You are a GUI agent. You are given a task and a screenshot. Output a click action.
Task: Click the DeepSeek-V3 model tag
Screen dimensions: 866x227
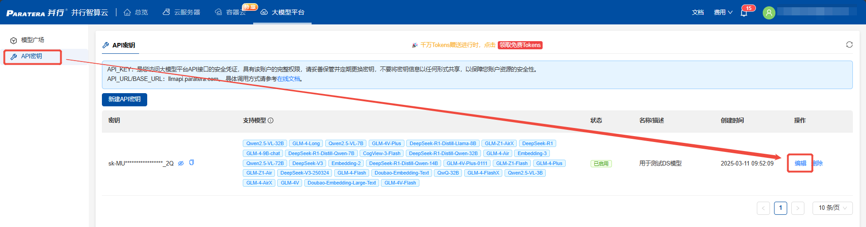308,164
